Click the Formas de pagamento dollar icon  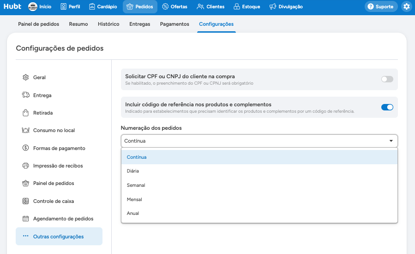tap(26, 148)
